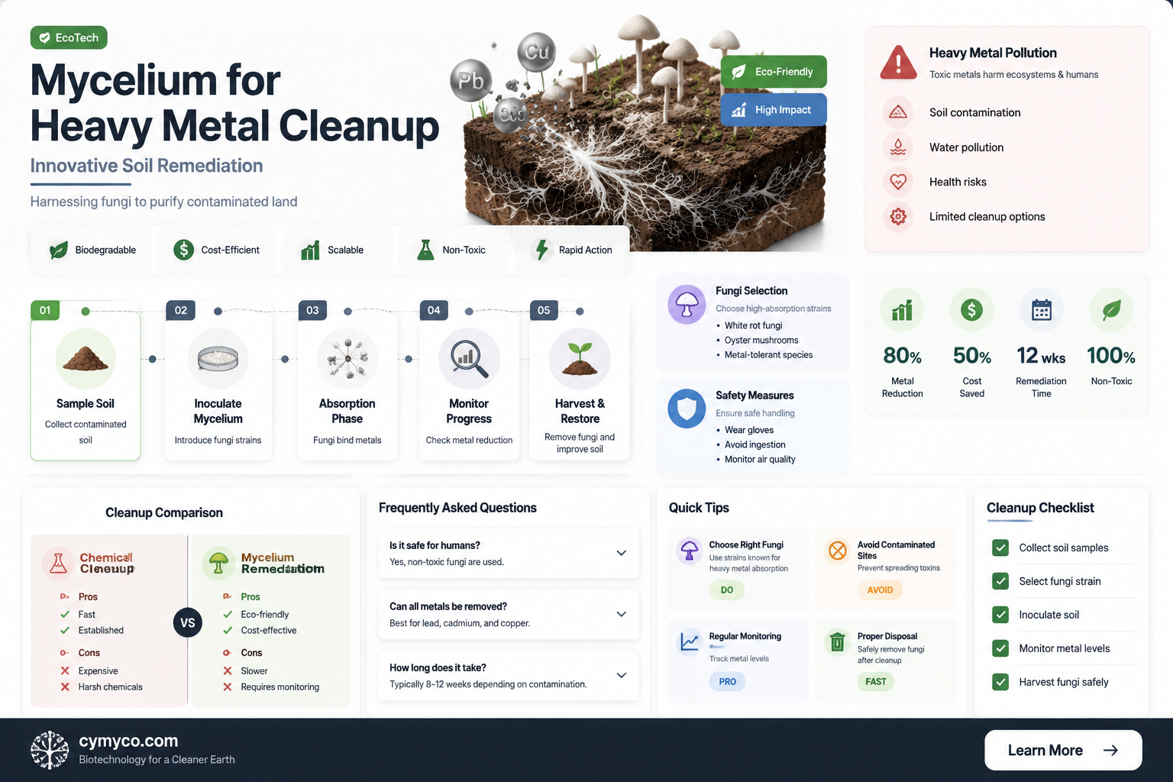Click the AVOID tag
This screenshot has width=1173, height=782.
(x=880, y=590)
